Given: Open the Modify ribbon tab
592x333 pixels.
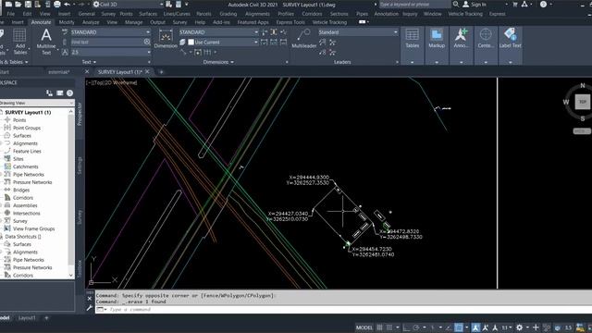Looking at the screenshot, I should (x=67, y=22).
